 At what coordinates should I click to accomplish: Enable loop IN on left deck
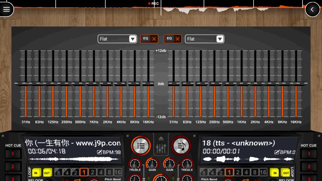coord(36,173)
